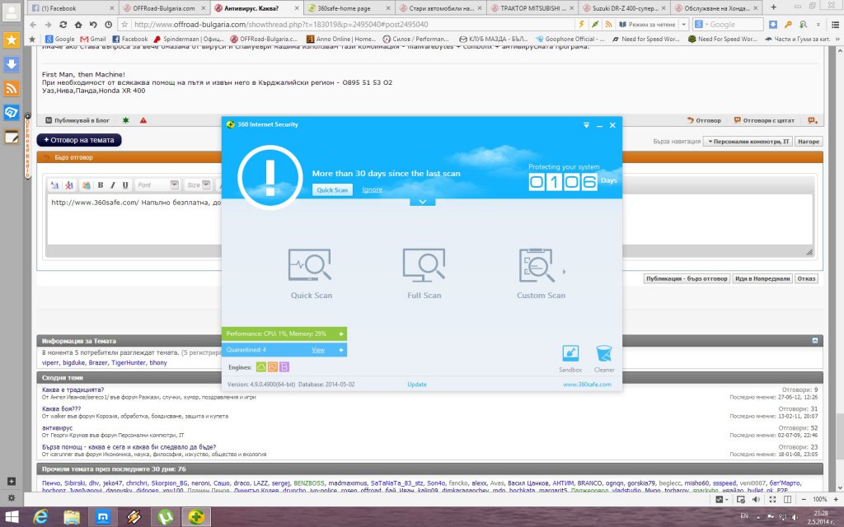Open RSS reader in left sidebar

pyautogui.click(x=12, y=88)
